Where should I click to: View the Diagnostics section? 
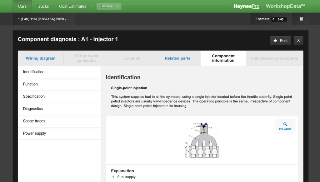[x=33, y=109]
